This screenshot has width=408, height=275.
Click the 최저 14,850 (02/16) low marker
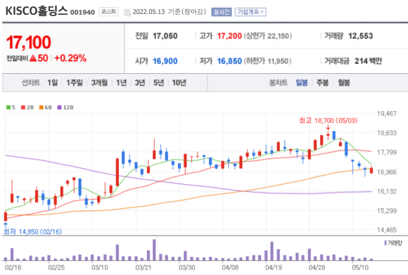pyautogui.click(x=32, y=231)
